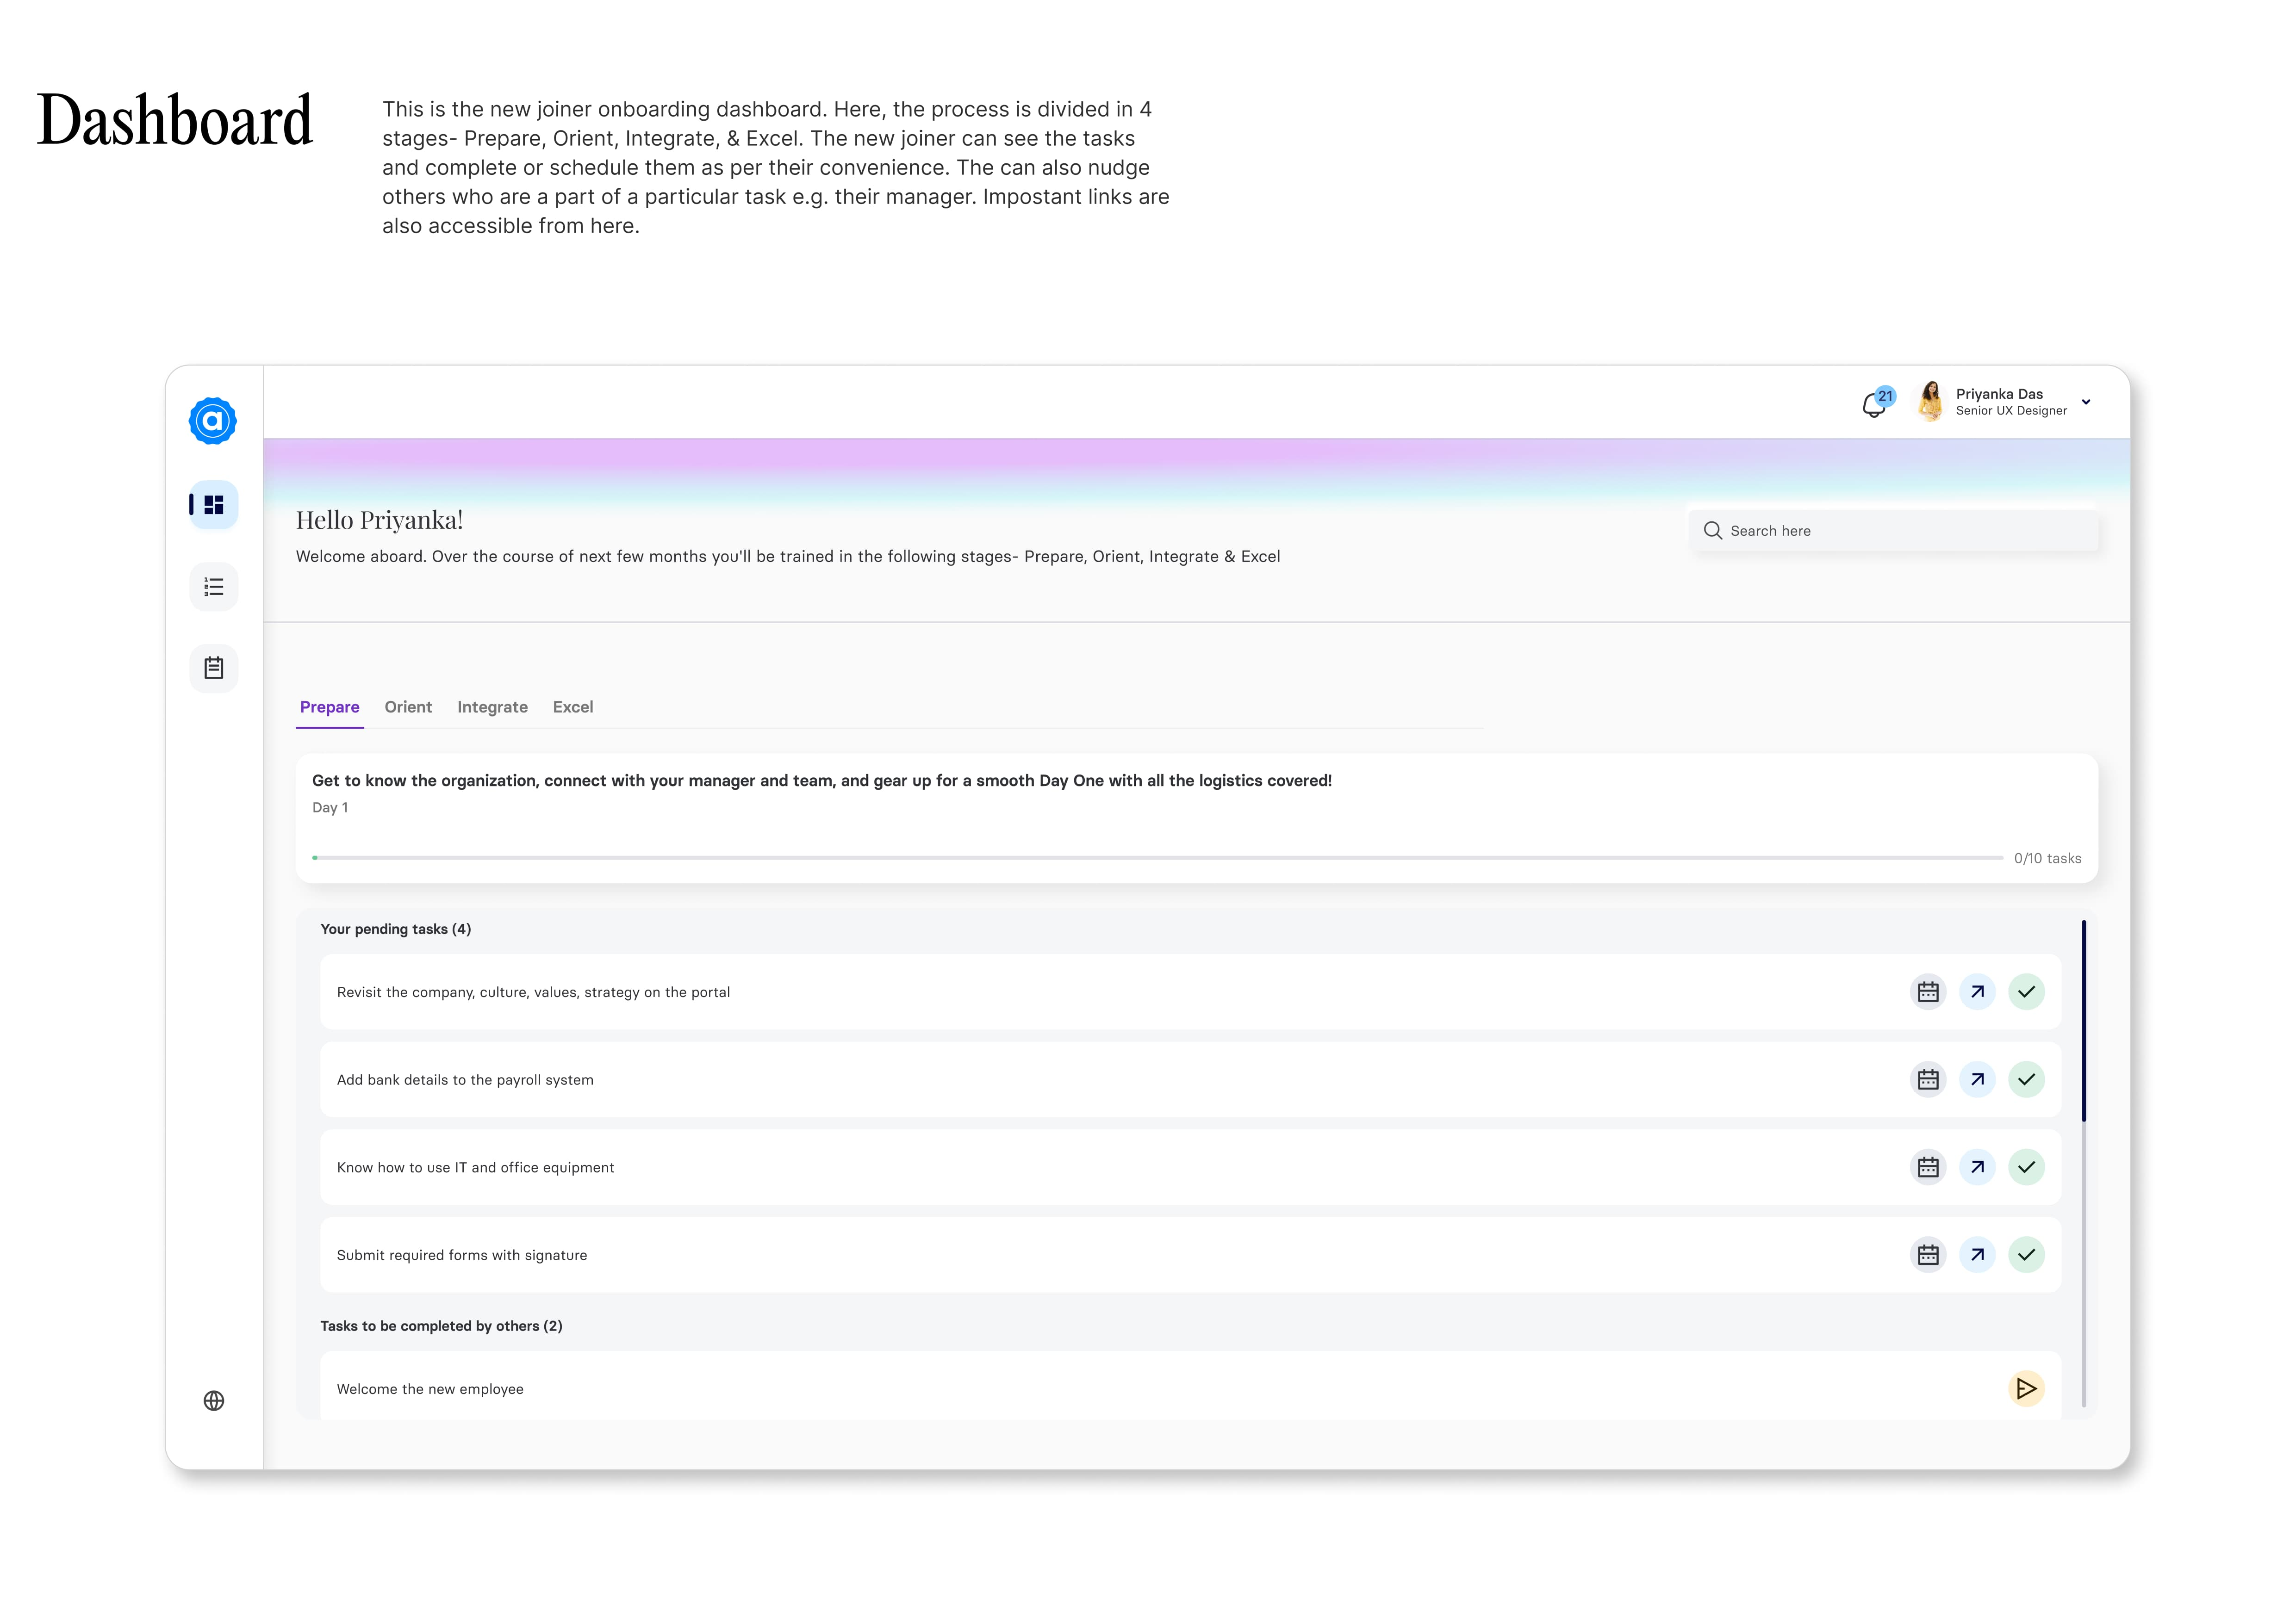The height and width of the screenshot is (1623, 2296).
Task: Click the task list vertical scrollbar
Action: tap(2084, 1020)
